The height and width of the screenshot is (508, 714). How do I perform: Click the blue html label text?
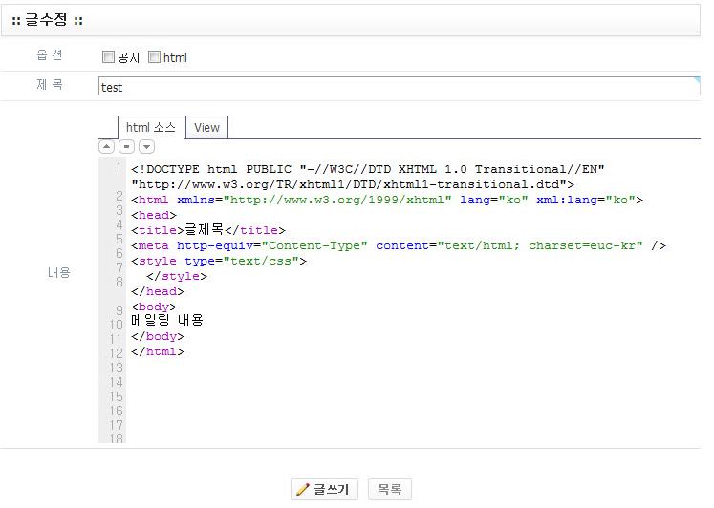(175, 57)
